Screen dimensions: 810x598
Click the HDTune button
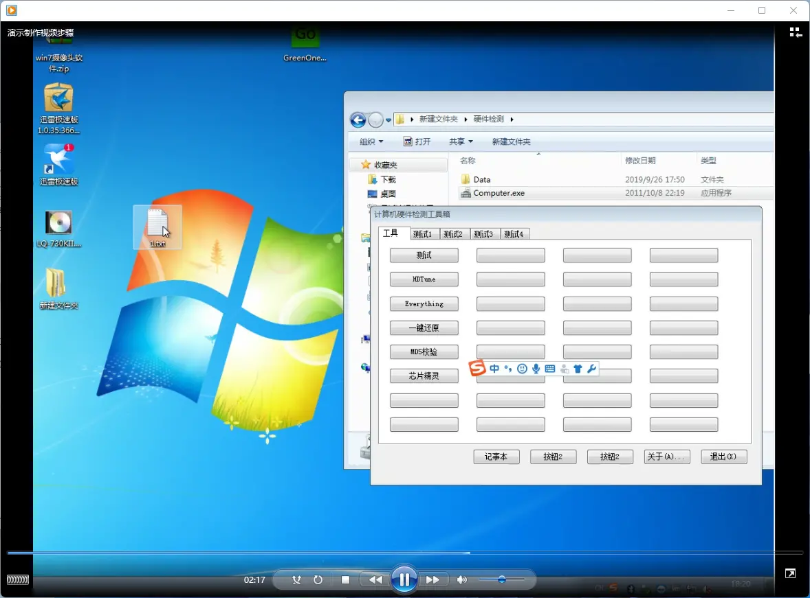point(424,279)
